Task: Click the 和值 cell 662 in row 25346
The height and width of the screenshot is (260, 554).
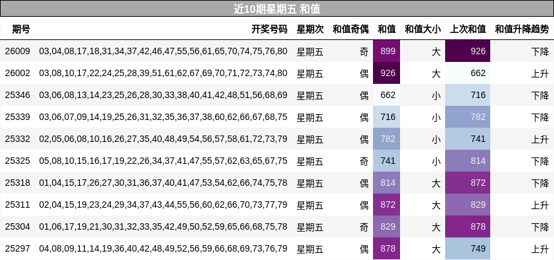Action: tap(387, 95)
